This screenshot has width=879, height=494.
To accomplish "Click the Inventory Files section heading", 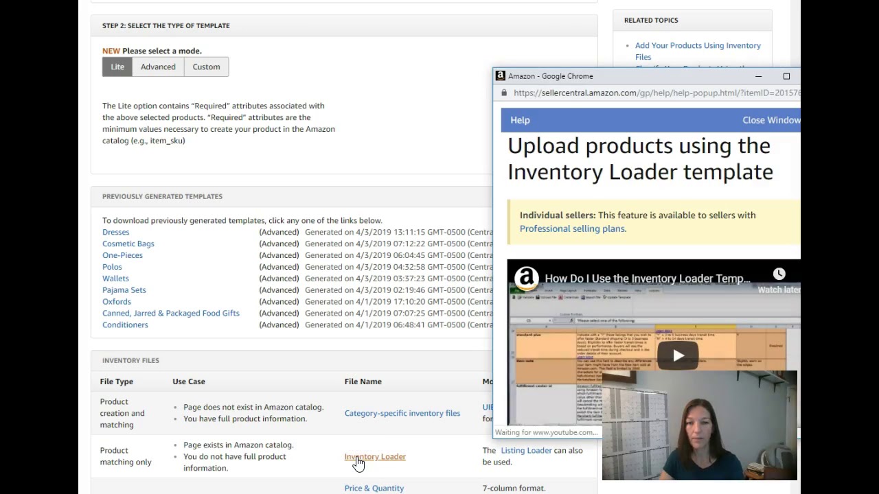I will click(130, 360).
